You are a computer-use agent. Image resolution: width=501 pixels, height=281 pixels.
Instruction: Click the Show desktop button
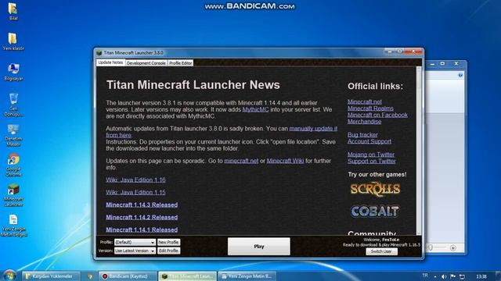[x=499, y=276]
